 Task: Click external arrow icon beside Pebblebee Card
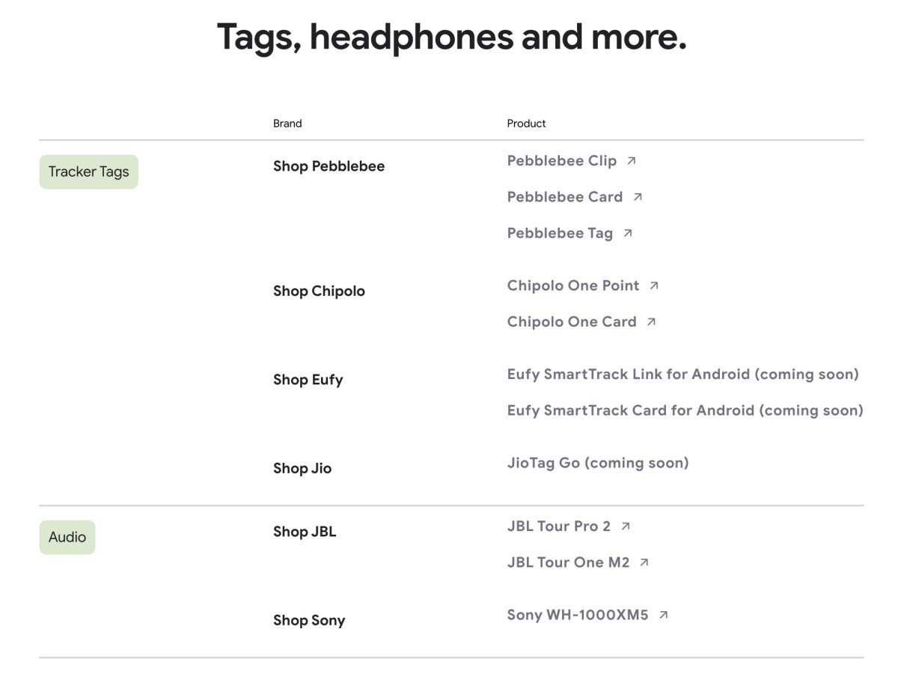(x=638, y=197)
